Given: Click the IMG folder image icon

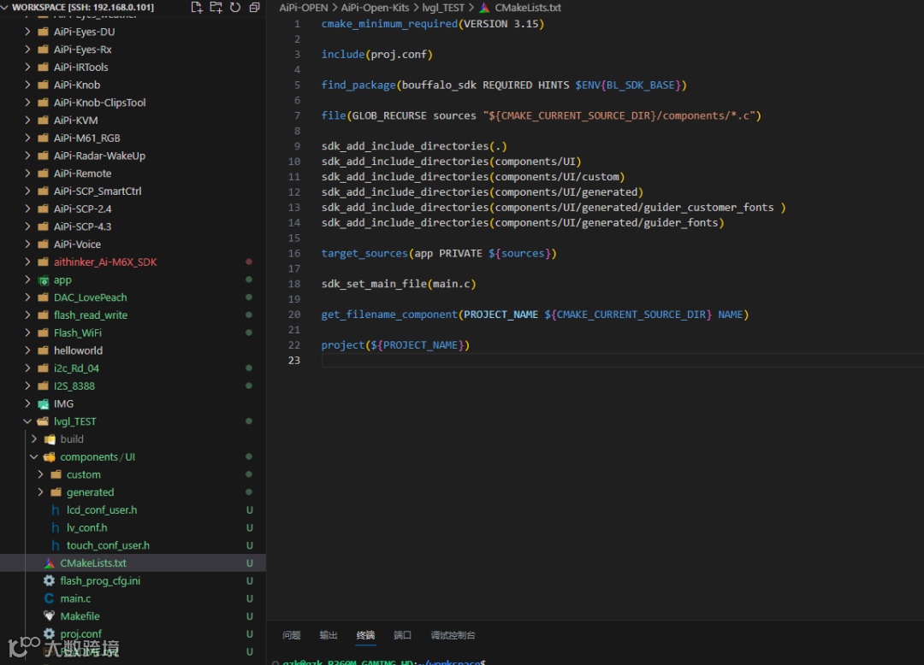Looking at the screenshot, I should click(43, 403).
